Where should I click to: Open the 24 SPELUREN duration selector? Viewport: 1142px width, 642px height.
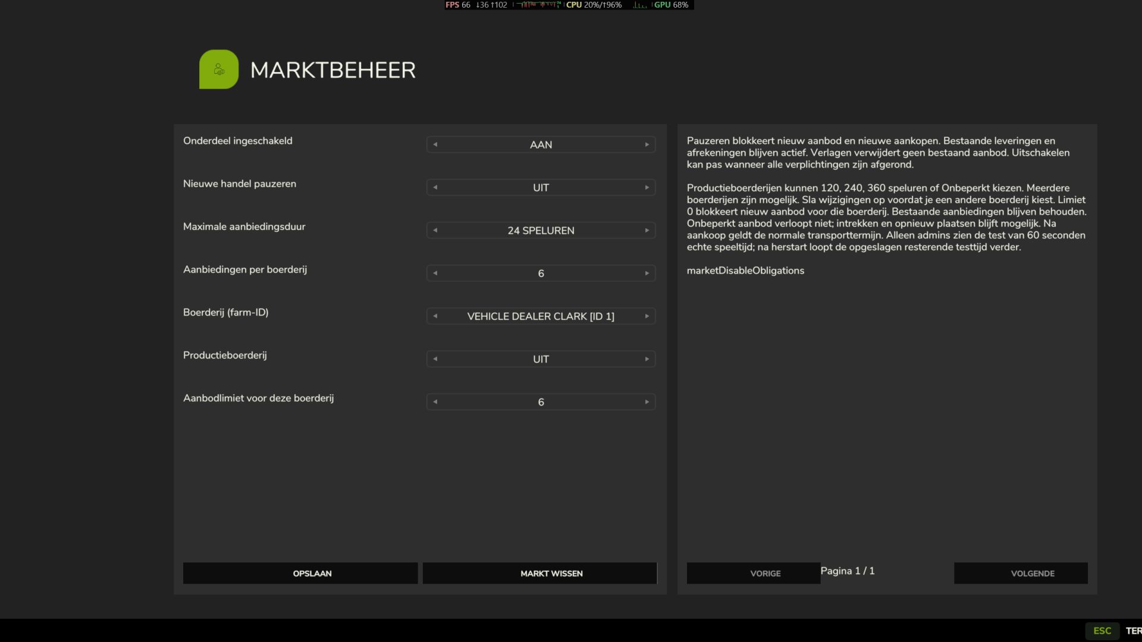click(x=541, y=230)
